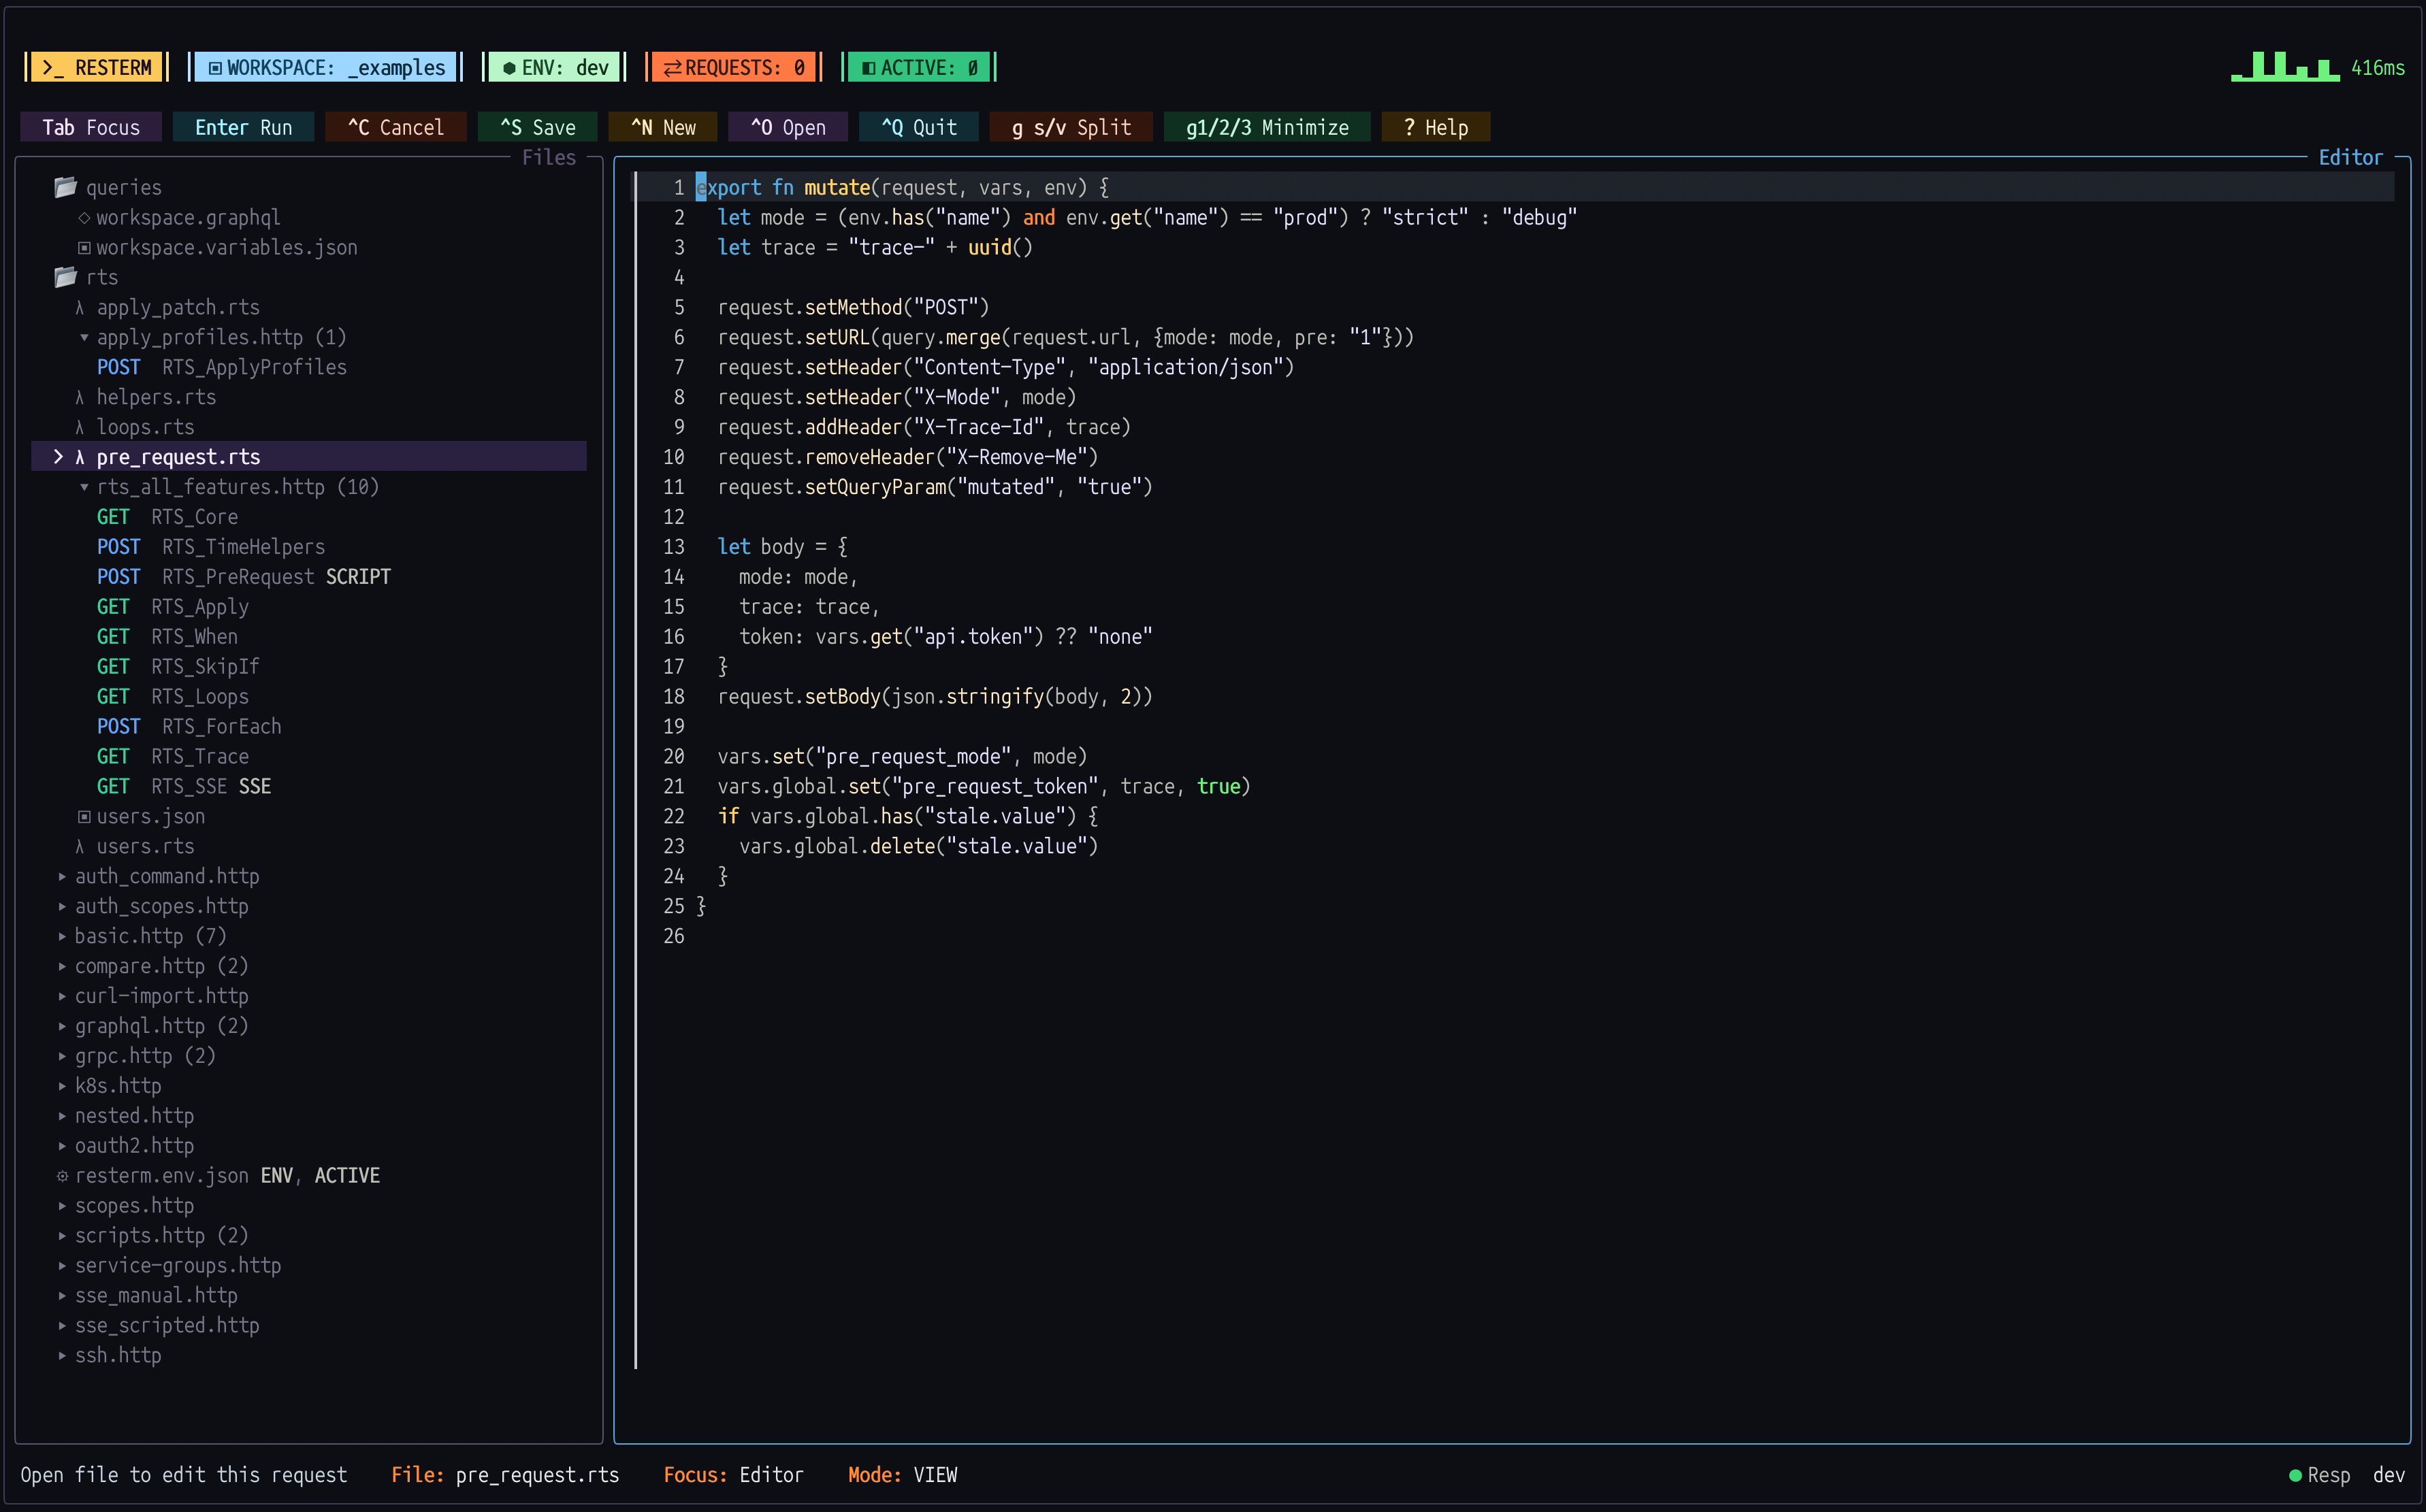Viewport: 2426px width, 1512px height.
Task: Collapse apply_profiles.http tree node
Action: tap(84, 338)
